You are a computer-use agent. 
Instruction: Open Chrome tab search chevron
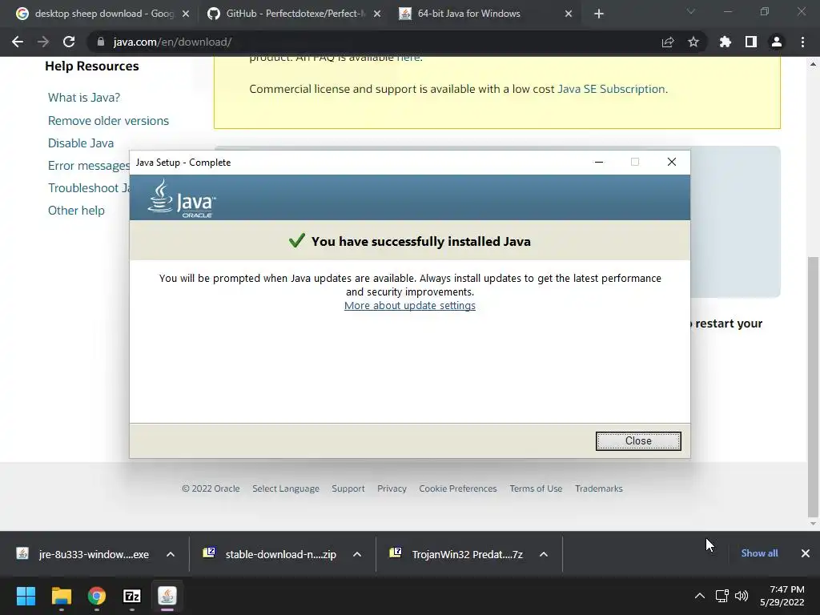click(691, 11)
